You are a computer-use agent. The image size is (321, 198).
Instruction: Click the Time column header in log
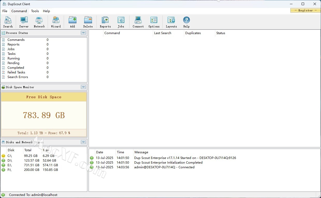(124, 152)
